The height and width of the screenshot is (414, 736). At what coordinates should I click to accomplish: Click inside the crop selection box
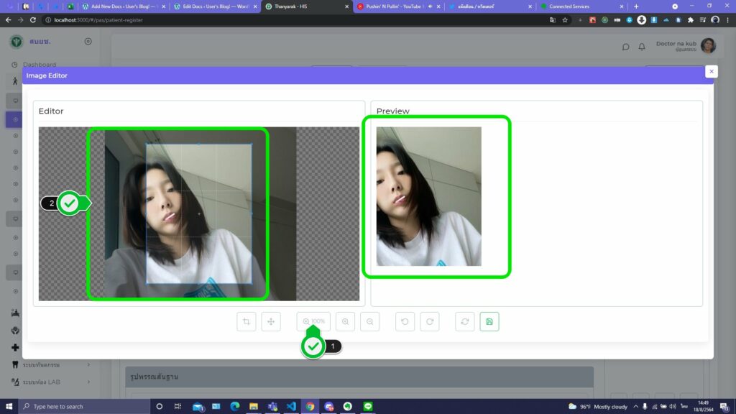click(x=199, y=213)
